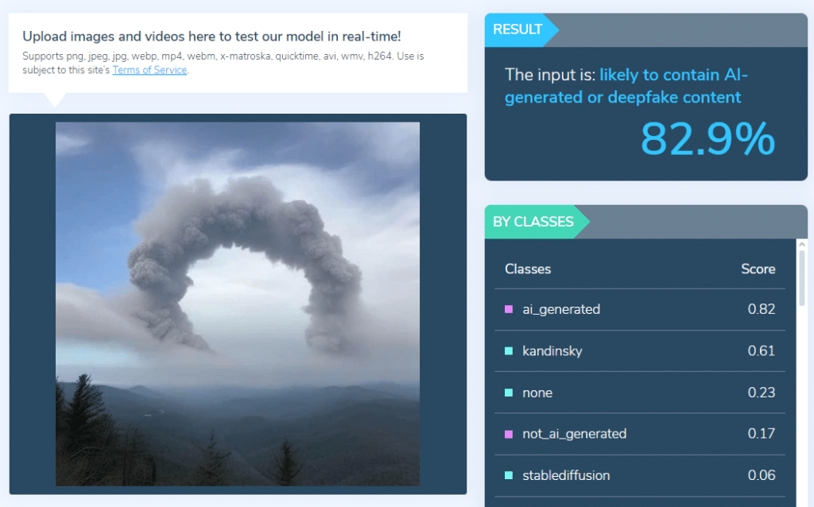Click the 0.82 score value
Image resolution: width=814 pixels, height=507 pixels.
(761, 309)
